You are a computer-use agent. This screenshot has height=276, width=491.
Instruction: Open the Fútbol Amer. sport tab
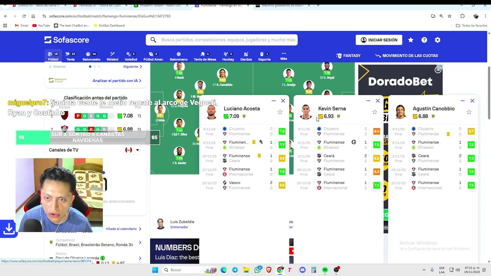pos(153,56)
